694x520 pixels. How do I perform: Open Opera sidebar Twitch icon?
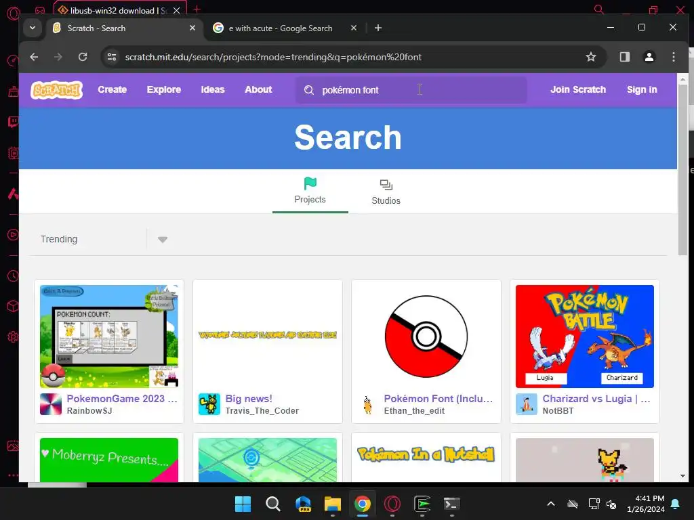(14, 122)
